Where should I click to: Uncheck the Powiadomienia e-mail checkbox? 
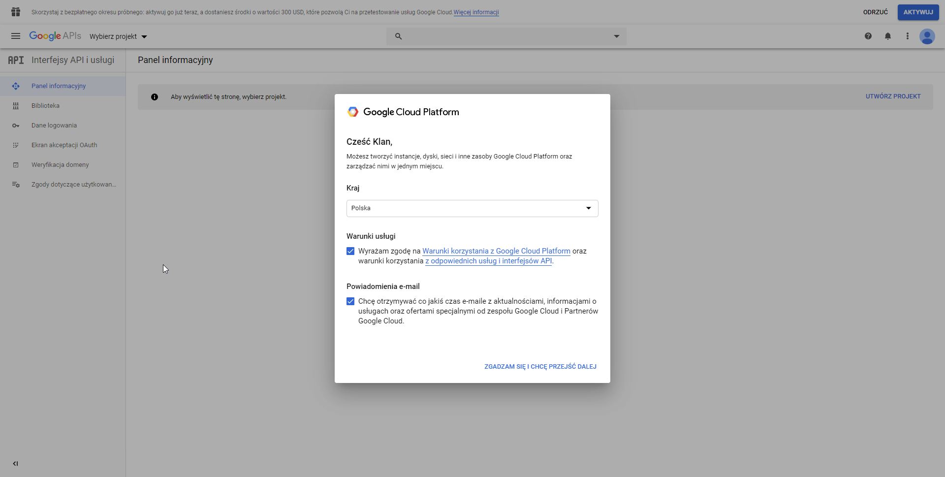pyautogui.click(x=350, y=301)
